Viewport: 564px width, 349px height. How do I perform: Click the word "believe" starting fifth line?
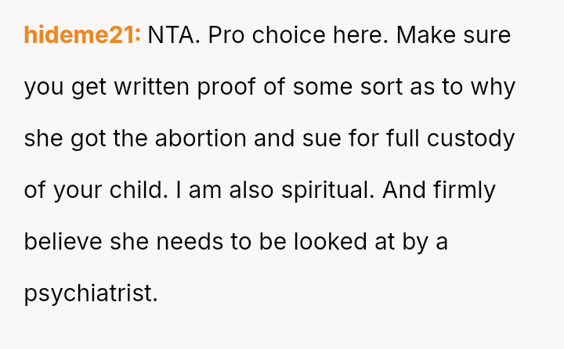point(63,242)
